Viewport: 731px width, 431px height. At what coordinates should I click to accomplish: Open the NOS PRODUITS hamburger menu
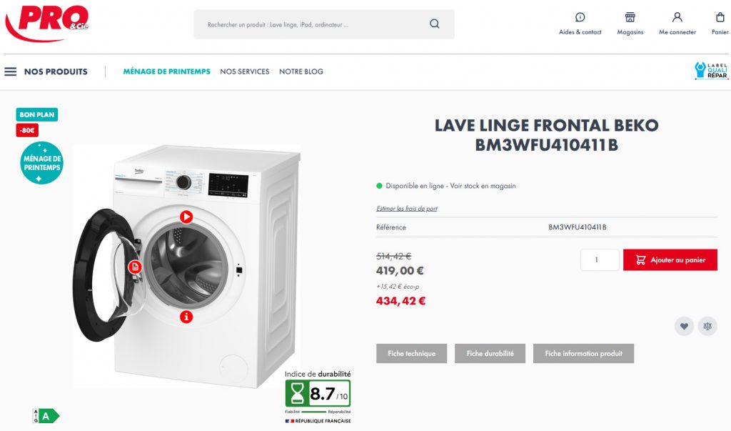pyautogui.click(x=10, y=71)
